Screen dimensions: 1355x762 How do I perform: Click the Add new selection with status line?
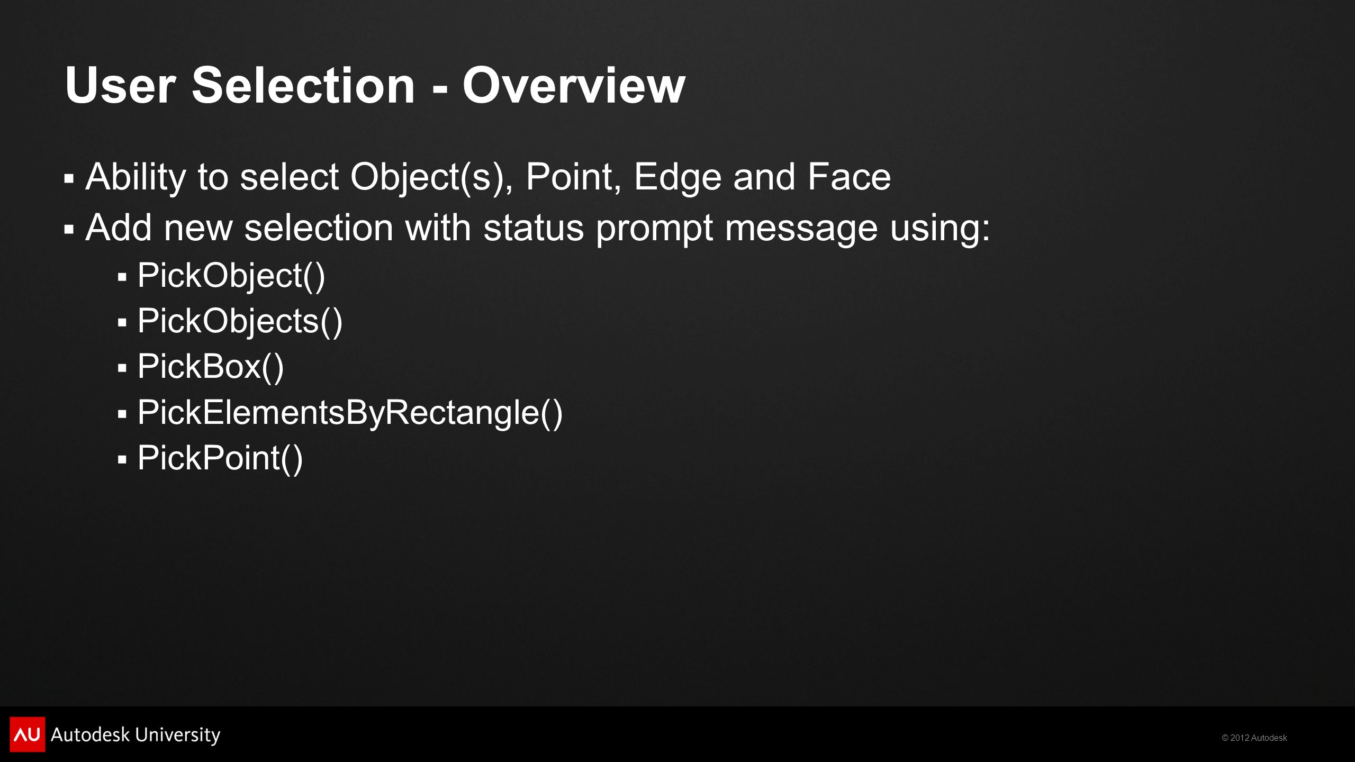pyautogui.click(x=538, y=228)
